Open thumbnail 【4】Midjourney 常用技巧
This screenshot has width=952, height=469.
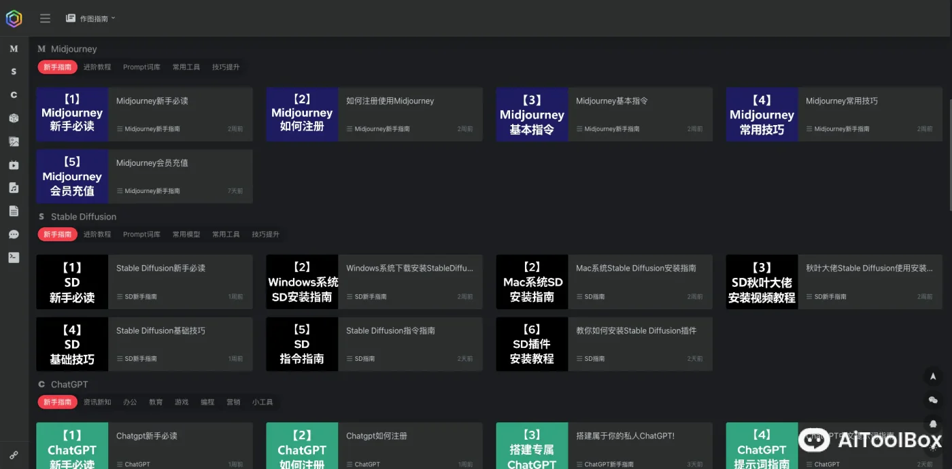pyautogui.click(x=762, y=114)
